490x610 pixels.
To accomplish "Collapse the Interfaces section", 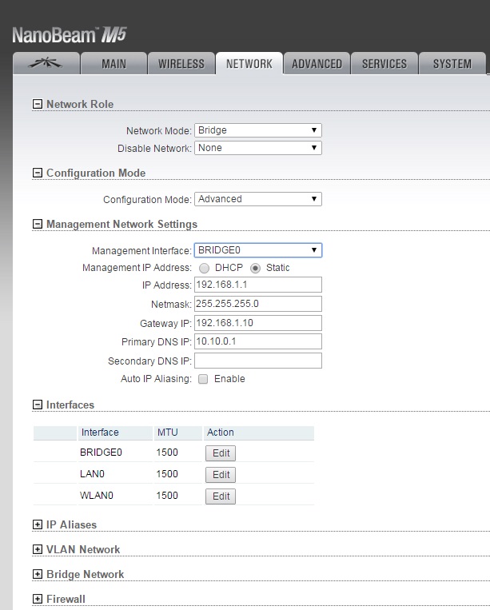I will click(x=37, y=405).
